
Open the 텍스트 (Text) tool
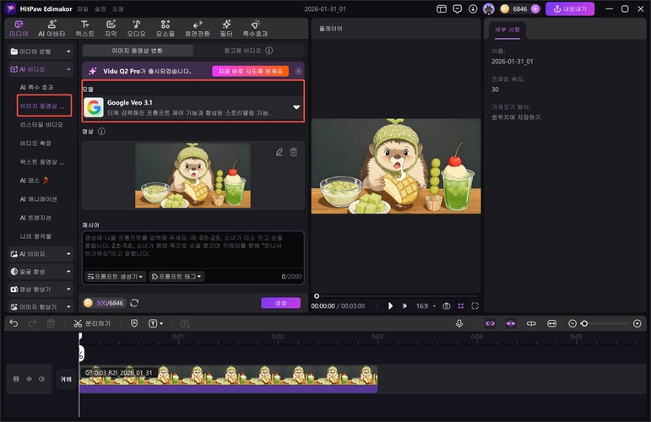(84, 28)
